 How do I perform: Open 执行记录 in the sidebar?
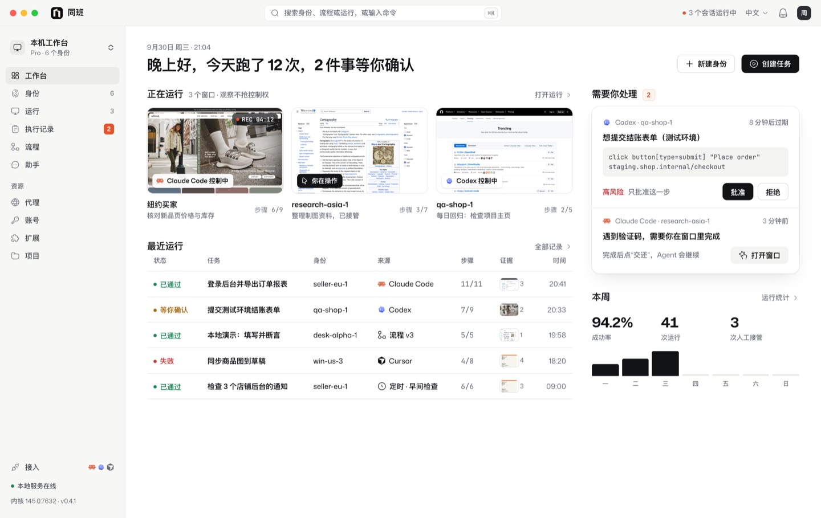62,129
